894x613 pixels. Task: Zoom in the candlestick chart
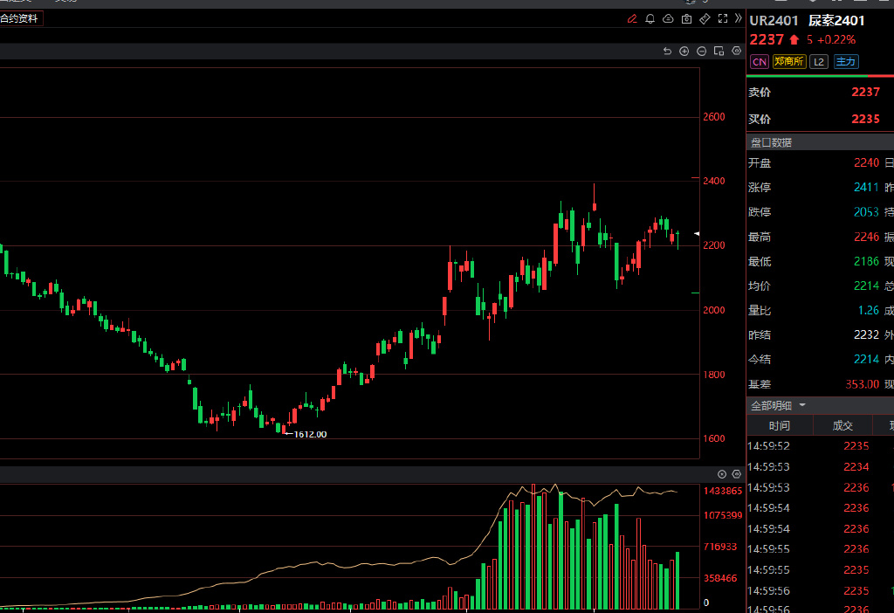[684, 52]
